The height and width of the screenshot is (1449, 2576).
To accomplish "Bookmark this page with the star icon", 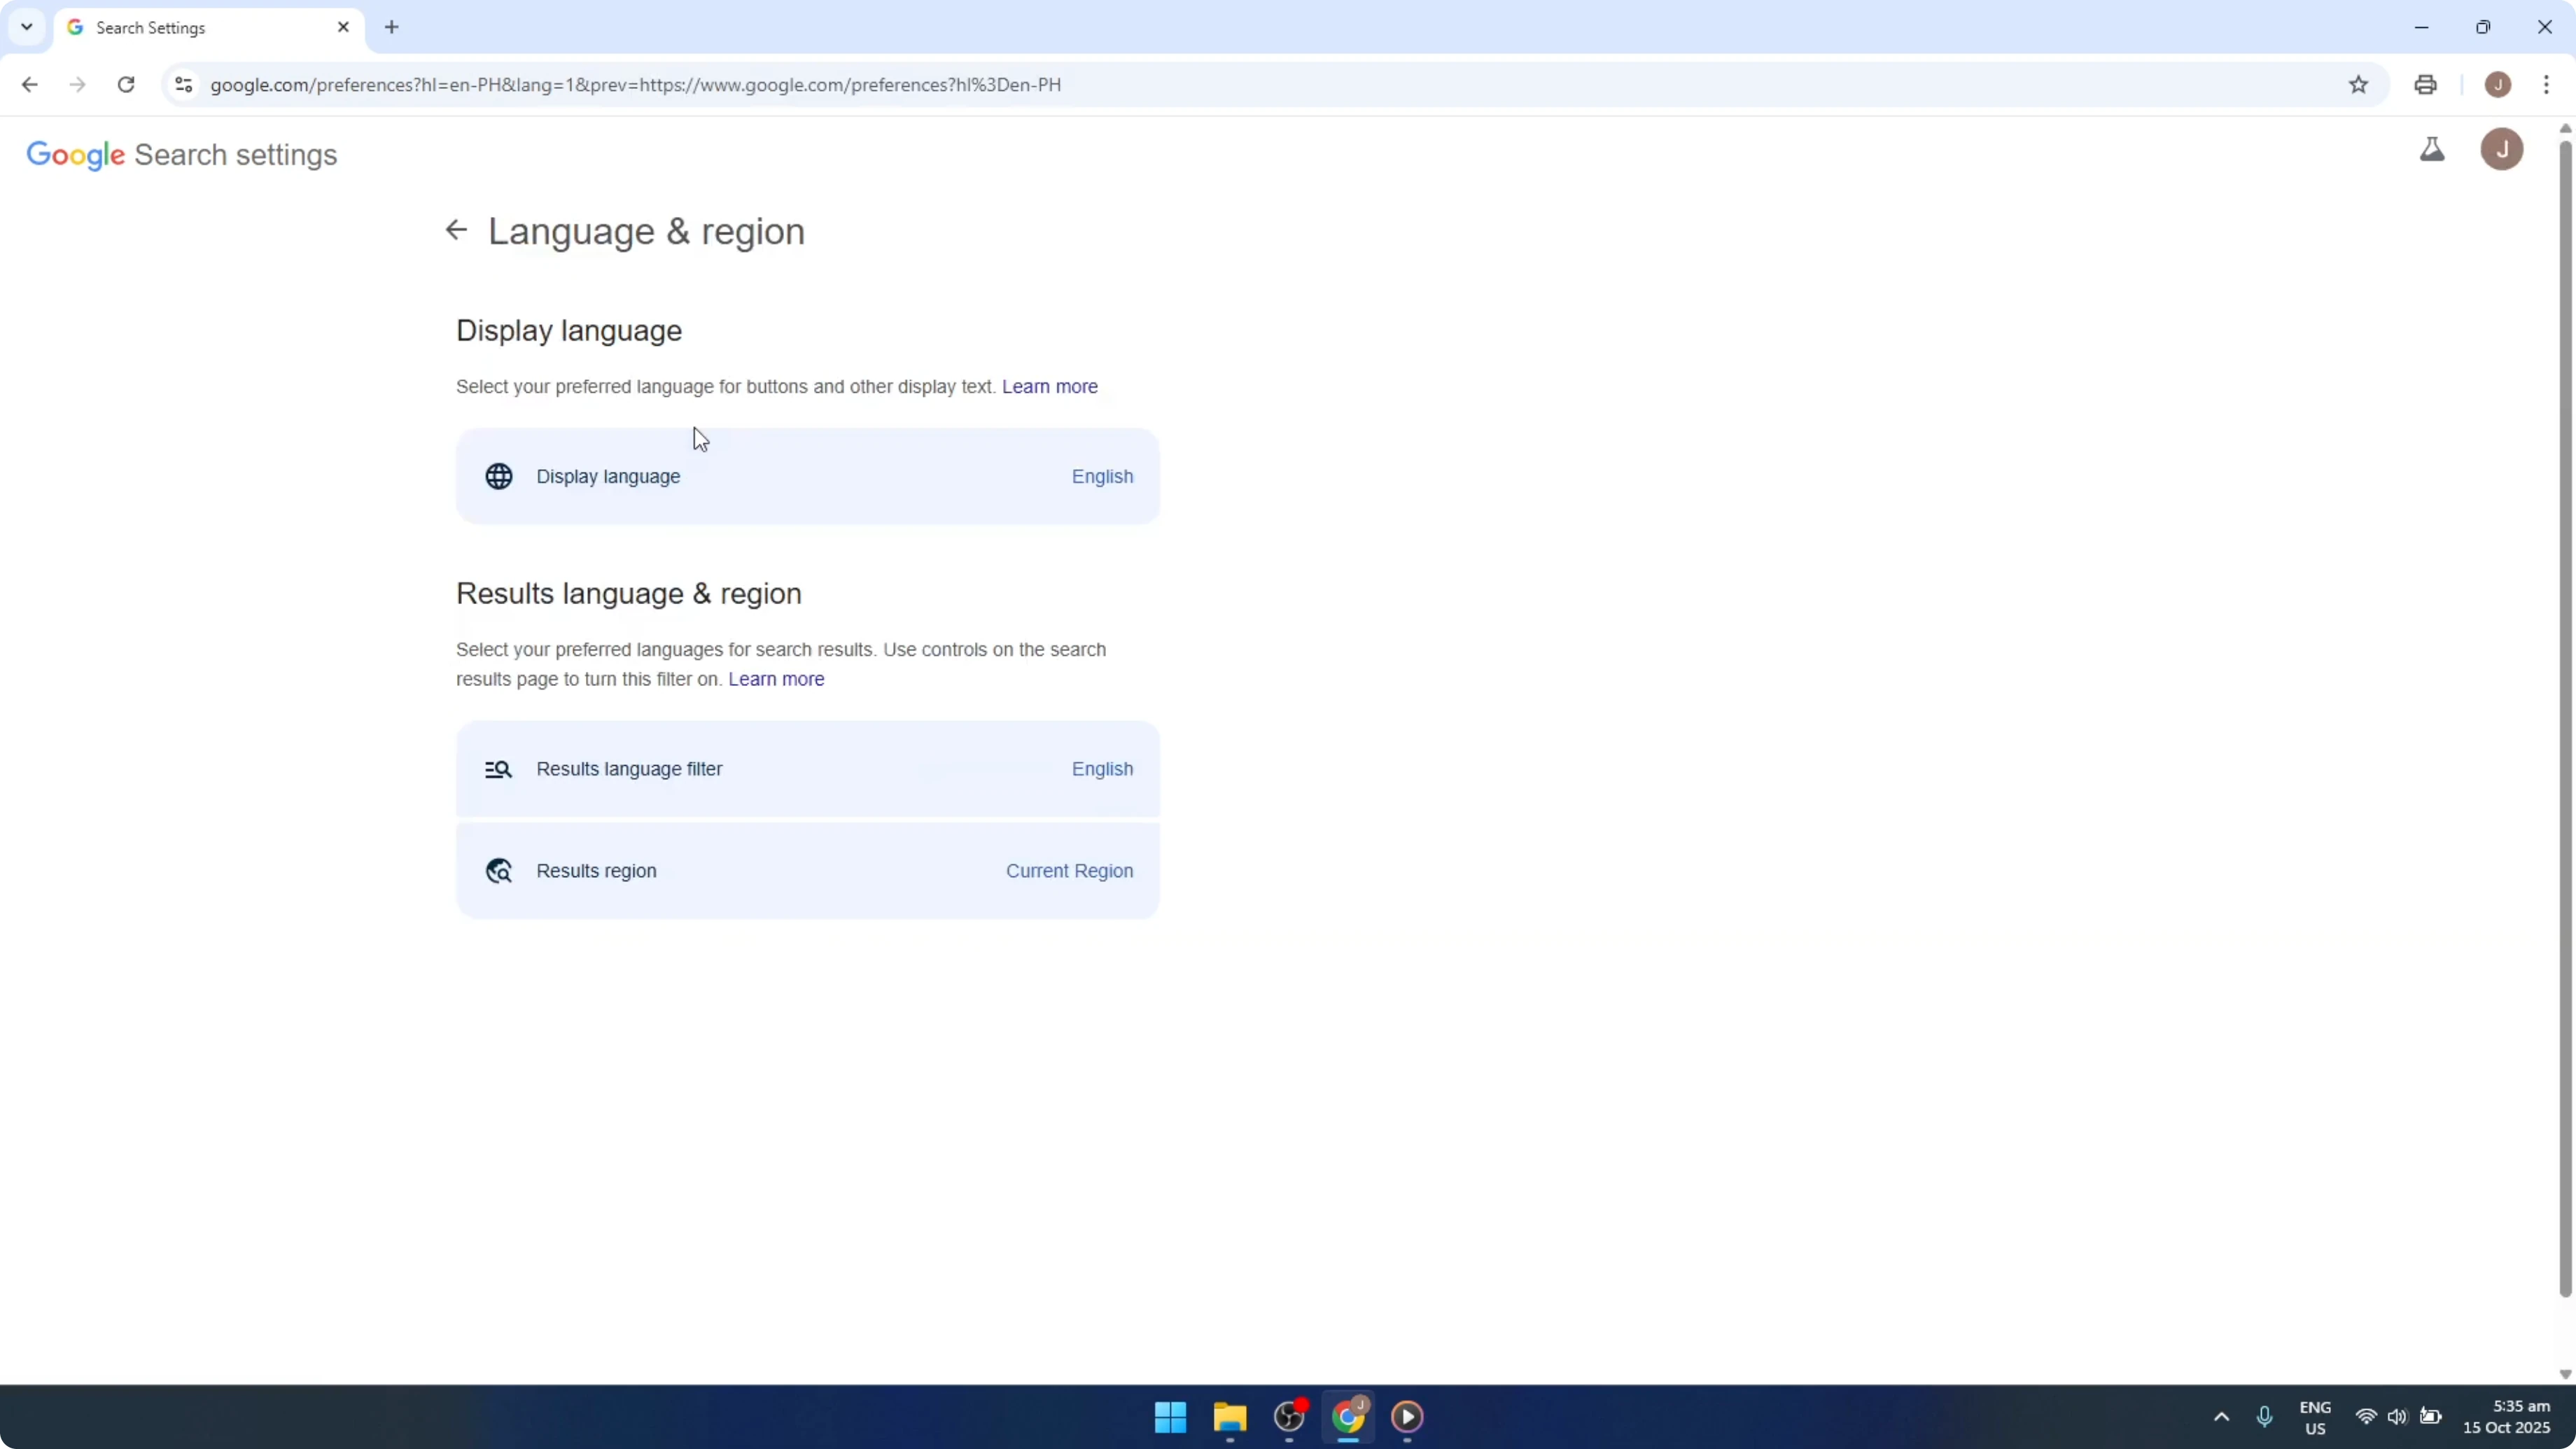I will coord(2358,85).
